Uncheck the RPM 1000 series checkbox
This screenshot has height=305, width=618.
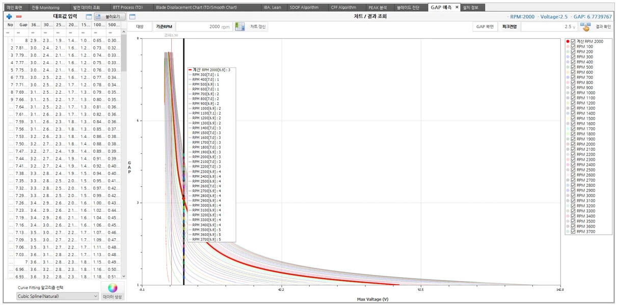[x=573, y=93]
